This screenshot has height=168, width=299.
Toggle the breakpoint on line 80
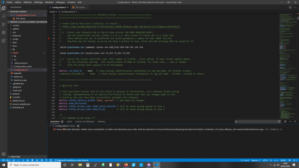click(49, 38)
